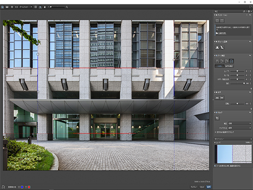This screenshot has height=190, width=253.
Task: Collapse the Perspective correction panel
Action: pyautogui.click(x=215, y=56)
